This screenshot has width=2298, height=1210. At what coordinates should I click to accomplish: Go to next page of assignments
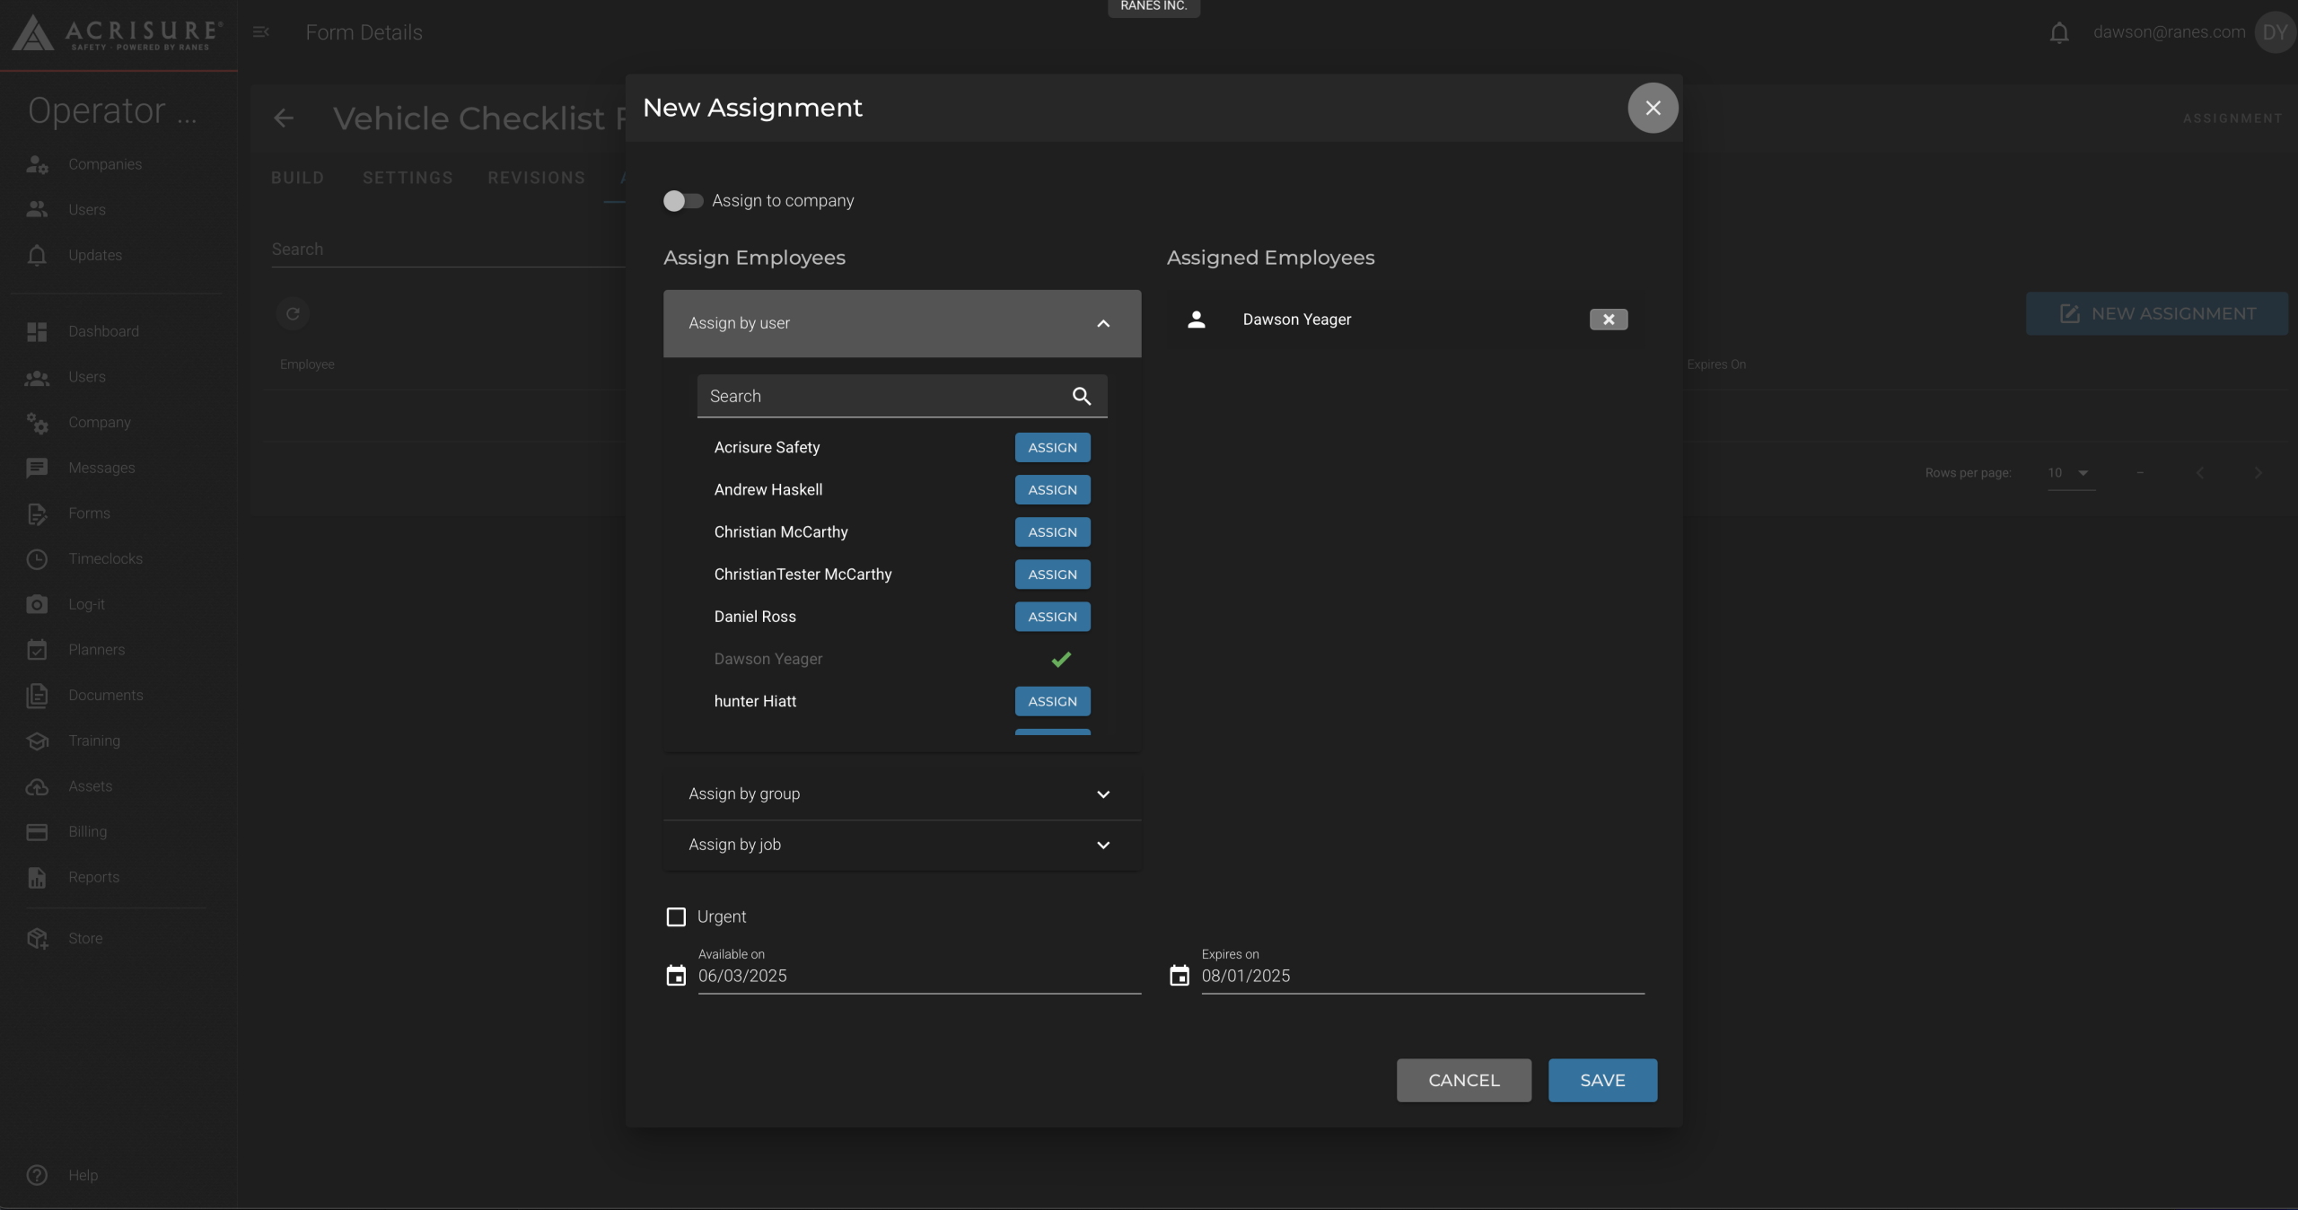pyautogui.click(x=2259, y=473)
